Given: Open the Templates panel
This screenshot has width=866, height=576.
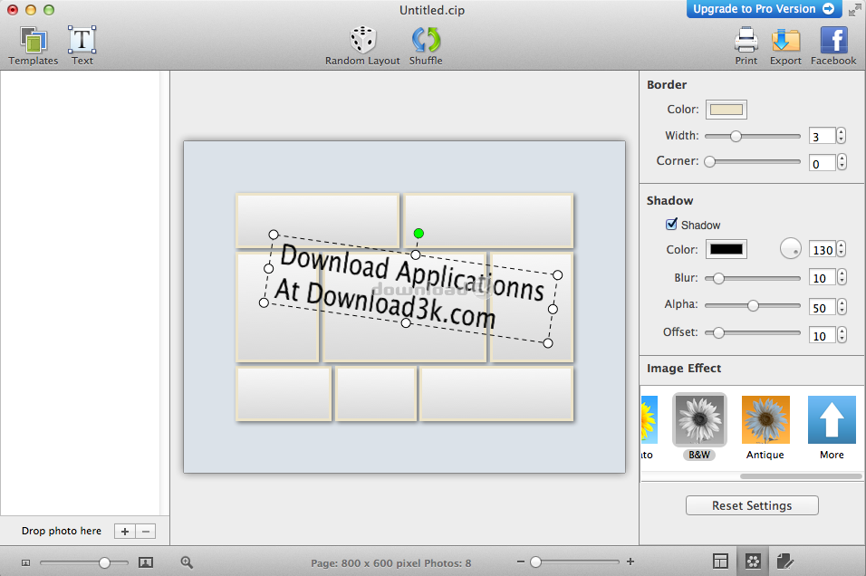Looking at the screenshot, I should point(34,46).
